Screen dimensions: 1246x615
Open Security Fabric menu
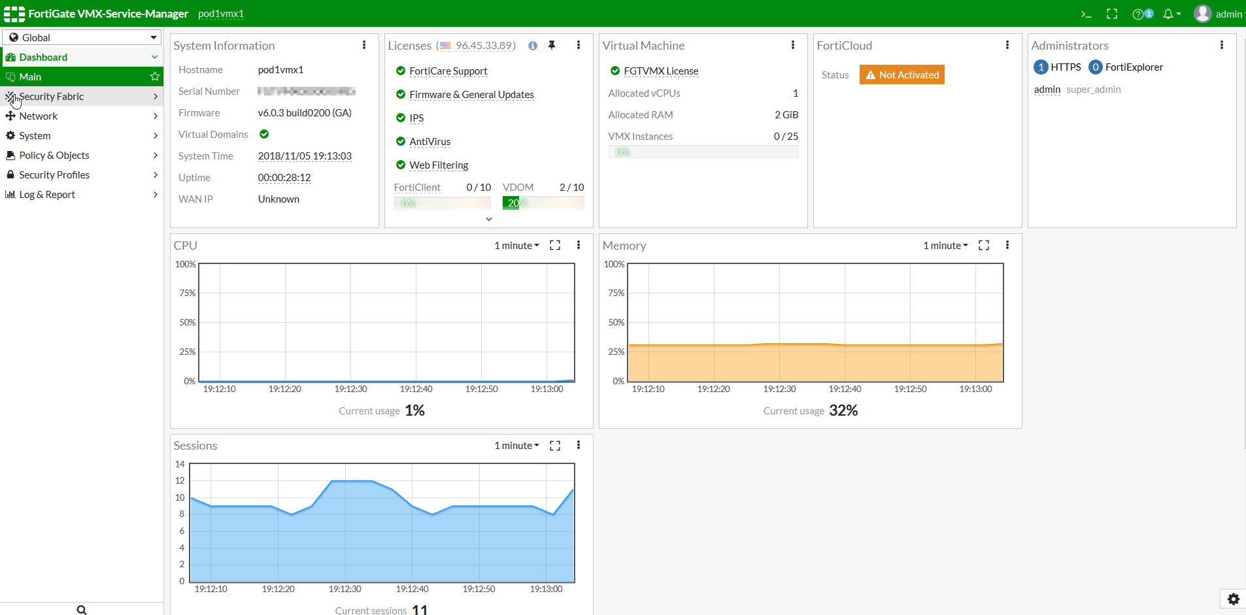82,96
